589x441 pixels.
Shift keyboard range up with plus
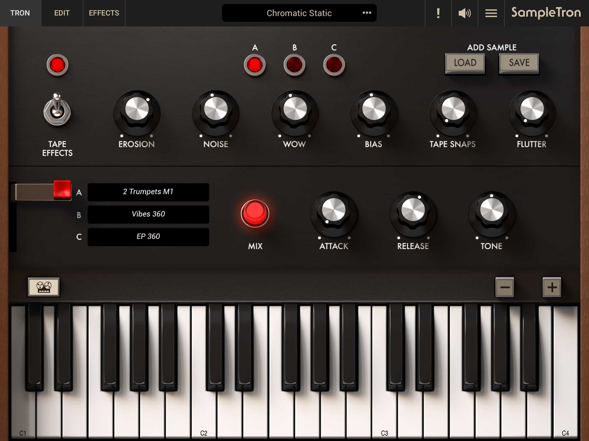[x=552, y=287]
